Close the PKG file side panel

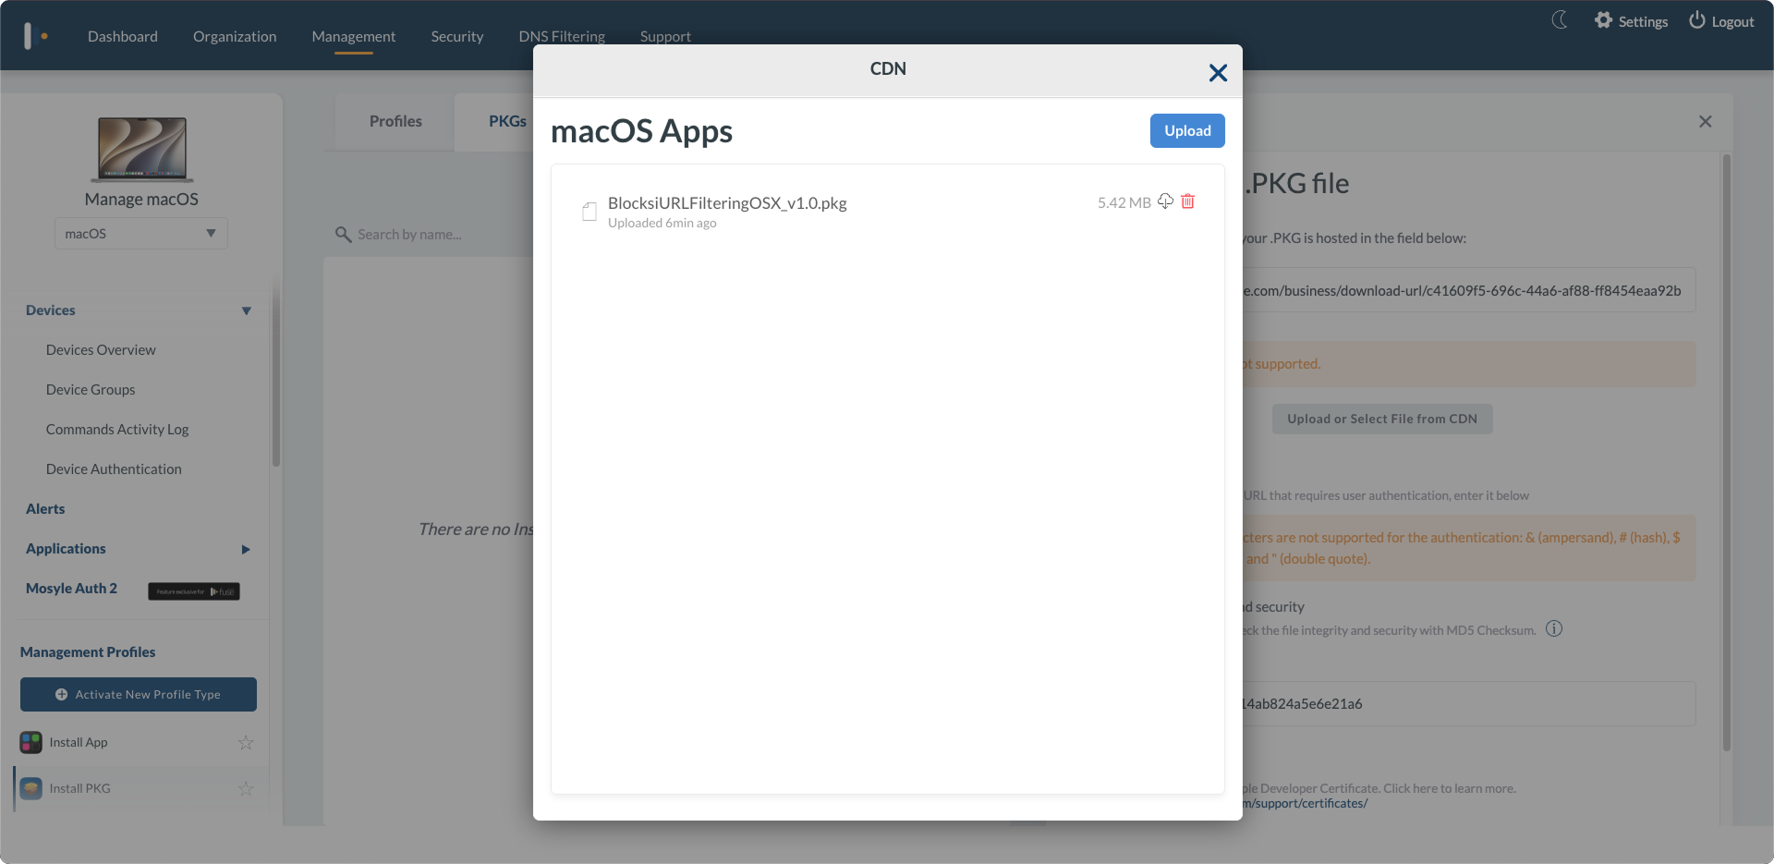(1706, 121)
